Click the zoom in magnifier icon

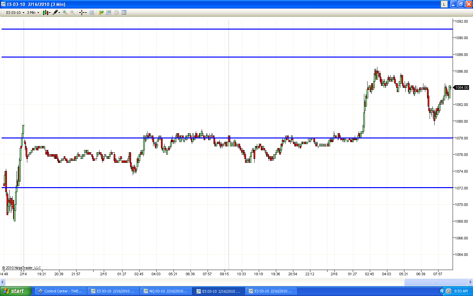pyautogui.click(x=65, y=12)
